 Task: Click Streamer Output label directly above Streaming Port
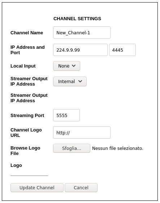pyautogui.click(x=29, y=98)
